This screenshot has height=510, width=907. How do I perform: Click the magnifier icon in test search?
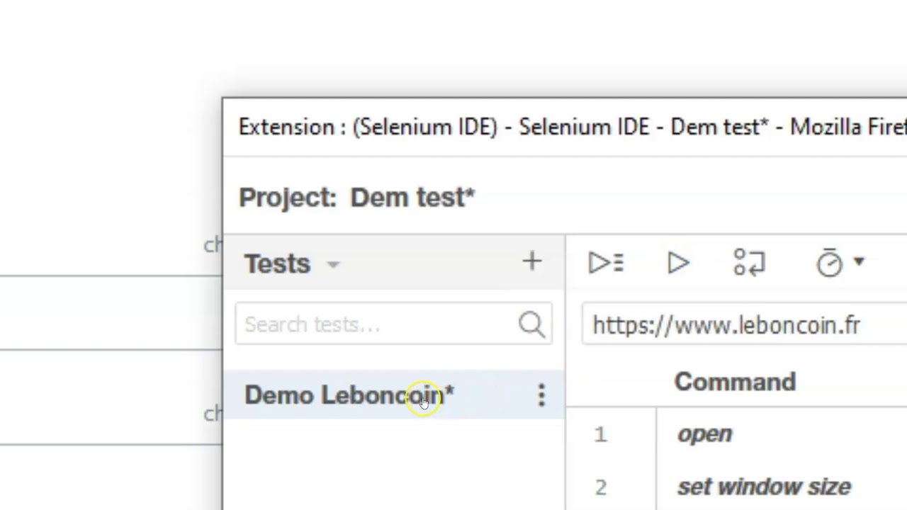click(531, 324)
